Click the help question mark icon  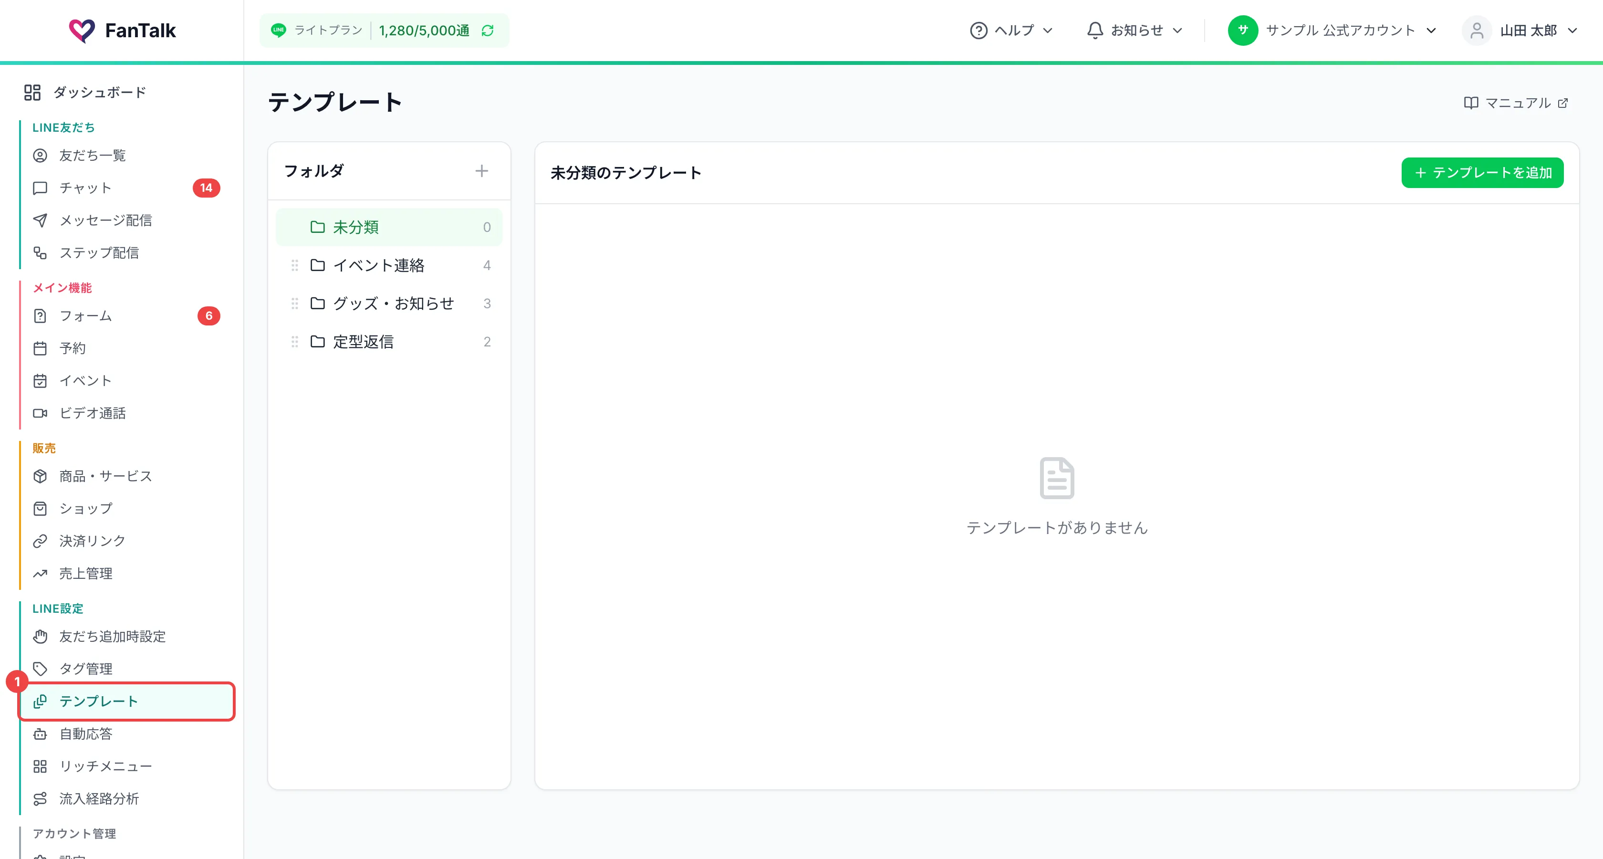978,31
